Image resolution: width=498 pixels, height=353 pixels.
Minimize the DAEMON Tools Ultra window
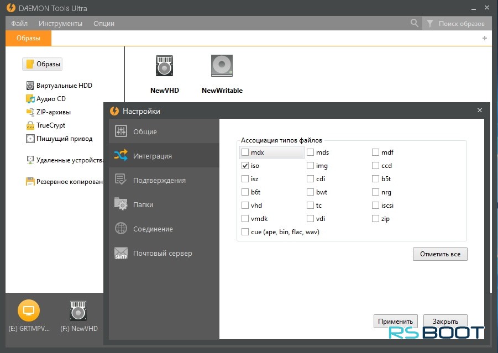coord(474,8)
